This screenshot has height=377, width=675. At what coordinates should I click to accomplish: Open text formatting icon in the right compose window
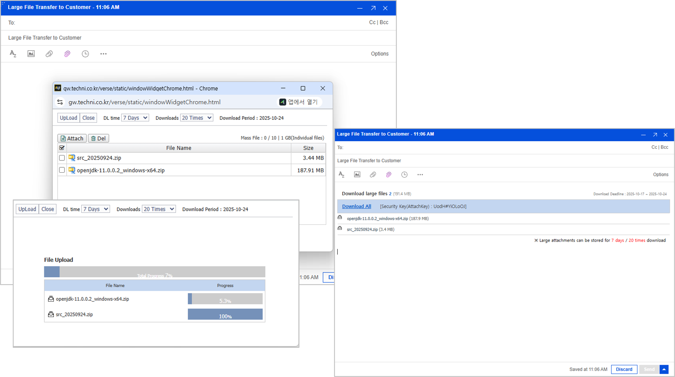[341, 175]
